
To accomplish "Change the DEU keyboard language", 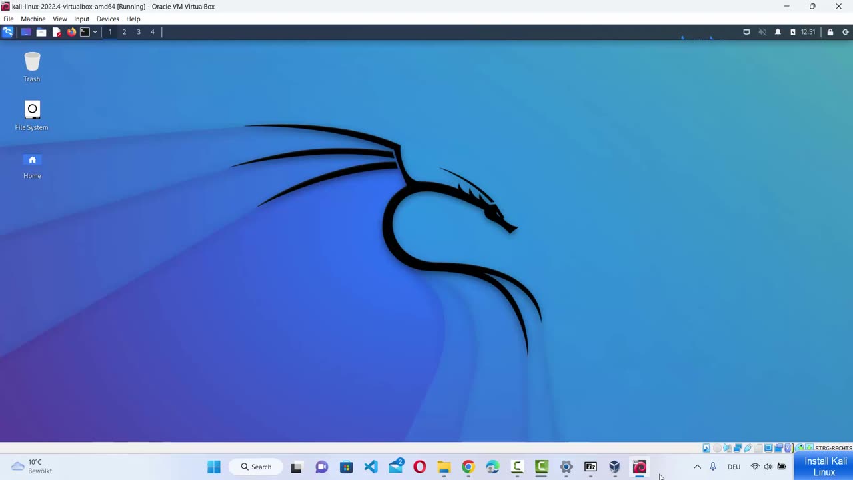I will coord(734,467).
